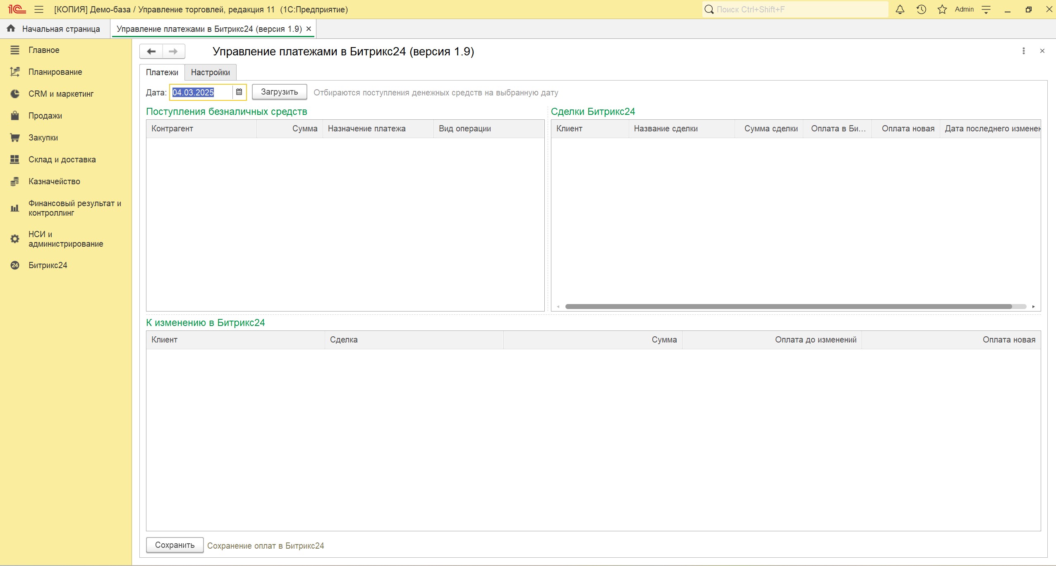The width and height of the screenshot is (1056, 566).
Task: Open the НСИ и администрирование section
Action: coord(65,239)
